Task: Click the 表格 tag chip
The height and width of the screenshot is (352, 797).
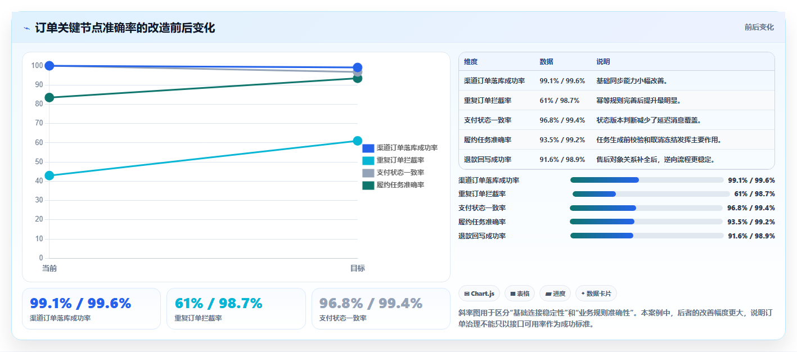Action: coord(520,294)
